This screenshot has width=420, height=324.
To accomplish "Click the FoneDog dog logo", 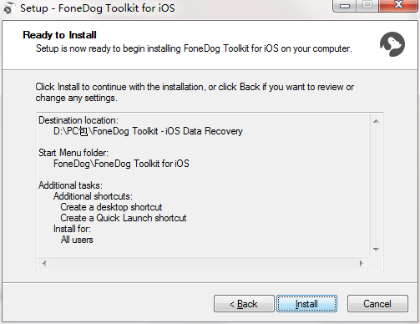I will pyautogui.click(x=392, y=44).
